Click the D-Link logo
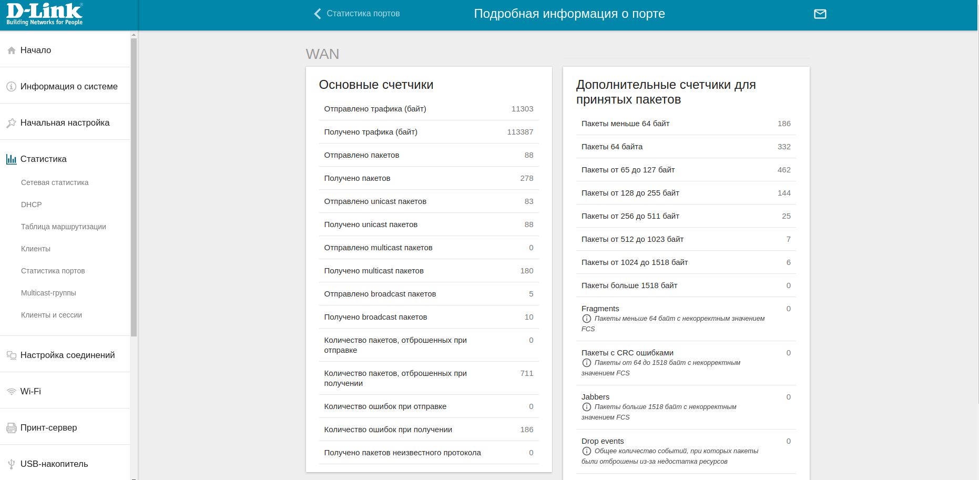979x480 pixels. pyautogui.click(x=45, y=14)
